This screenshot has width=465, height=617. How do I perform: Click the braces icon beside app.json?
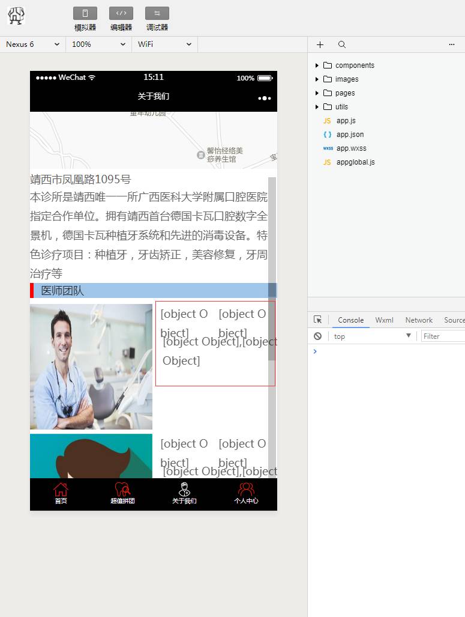pyautogui.click(x=328, y=135)
